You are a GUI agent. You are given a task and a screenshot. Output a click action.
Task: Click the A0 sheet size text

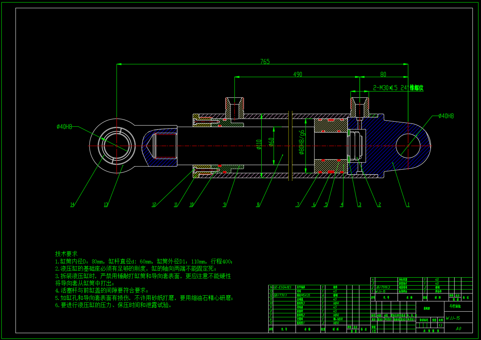[x=458, y=329]
